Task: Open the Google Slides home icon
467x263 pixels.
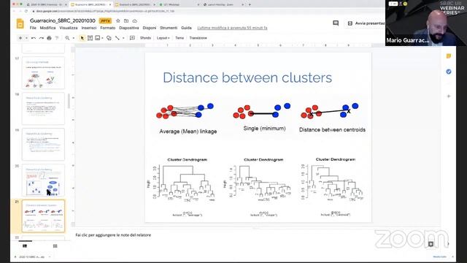Action: pyautogui.click(x=20, y=23)
